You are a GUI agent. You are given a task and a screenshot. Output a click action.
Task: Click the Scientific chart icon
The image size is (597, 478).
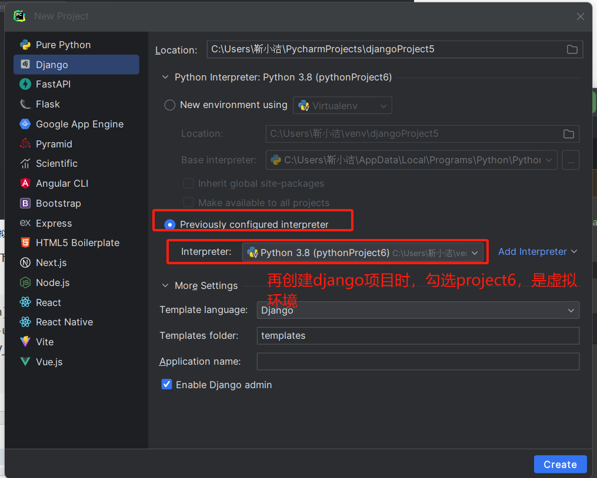click(25, 163)
